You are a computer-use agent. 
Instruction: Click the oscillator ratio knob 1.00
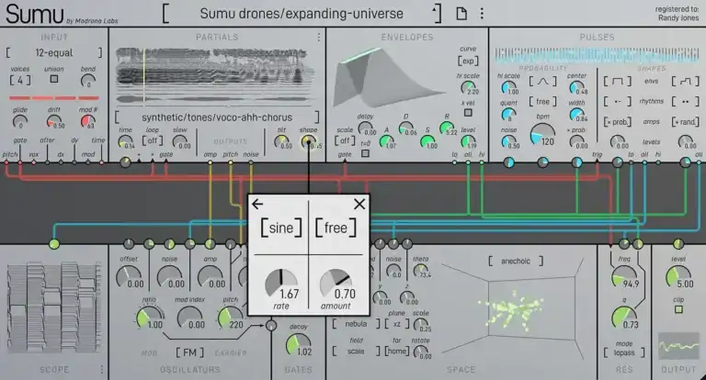(x=150, y=318)
